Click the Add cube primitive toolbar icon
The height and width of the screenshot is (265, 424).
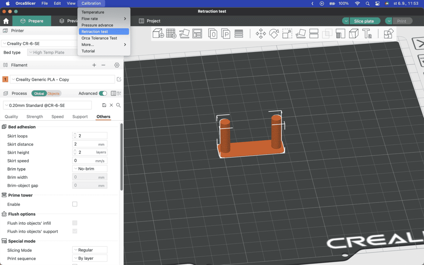pos(158,34)
